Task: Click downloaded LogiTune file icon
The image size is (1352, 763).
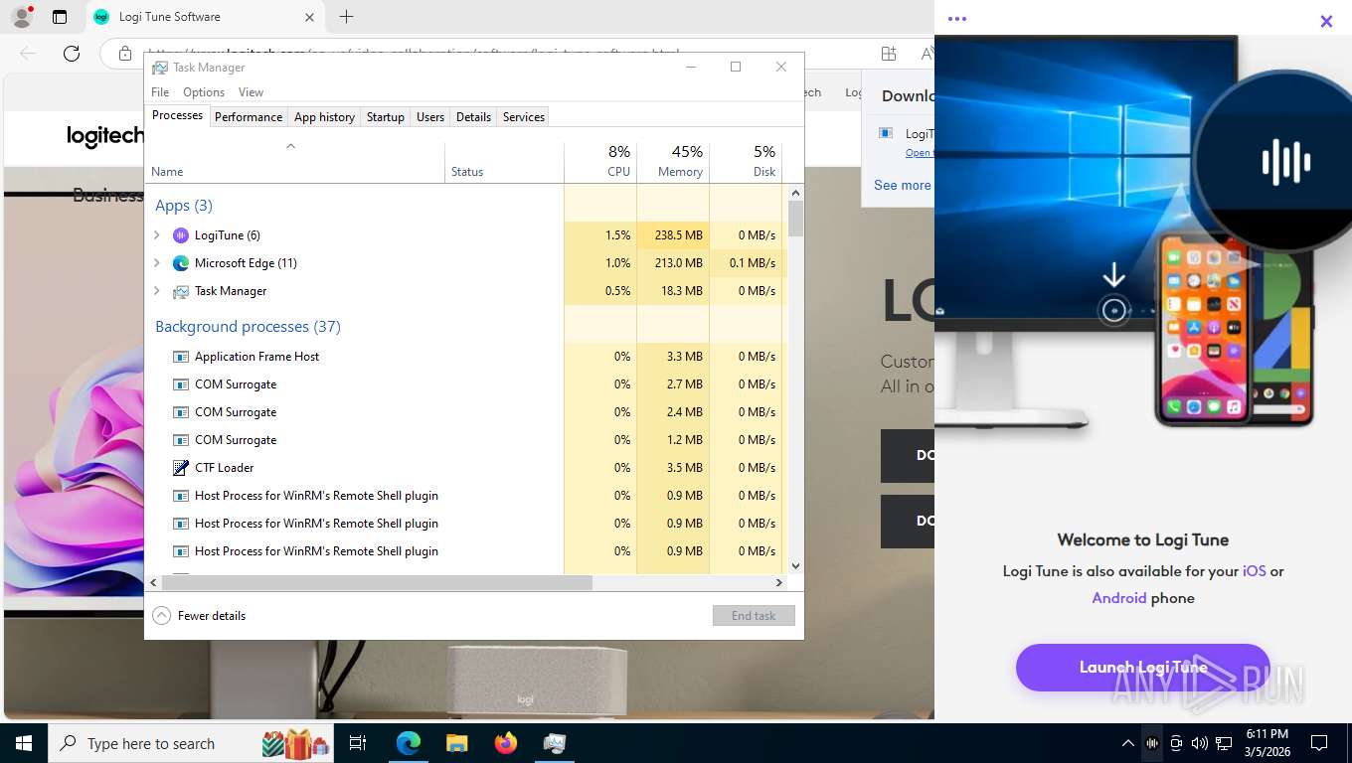Action: click(x=886, y=133)
